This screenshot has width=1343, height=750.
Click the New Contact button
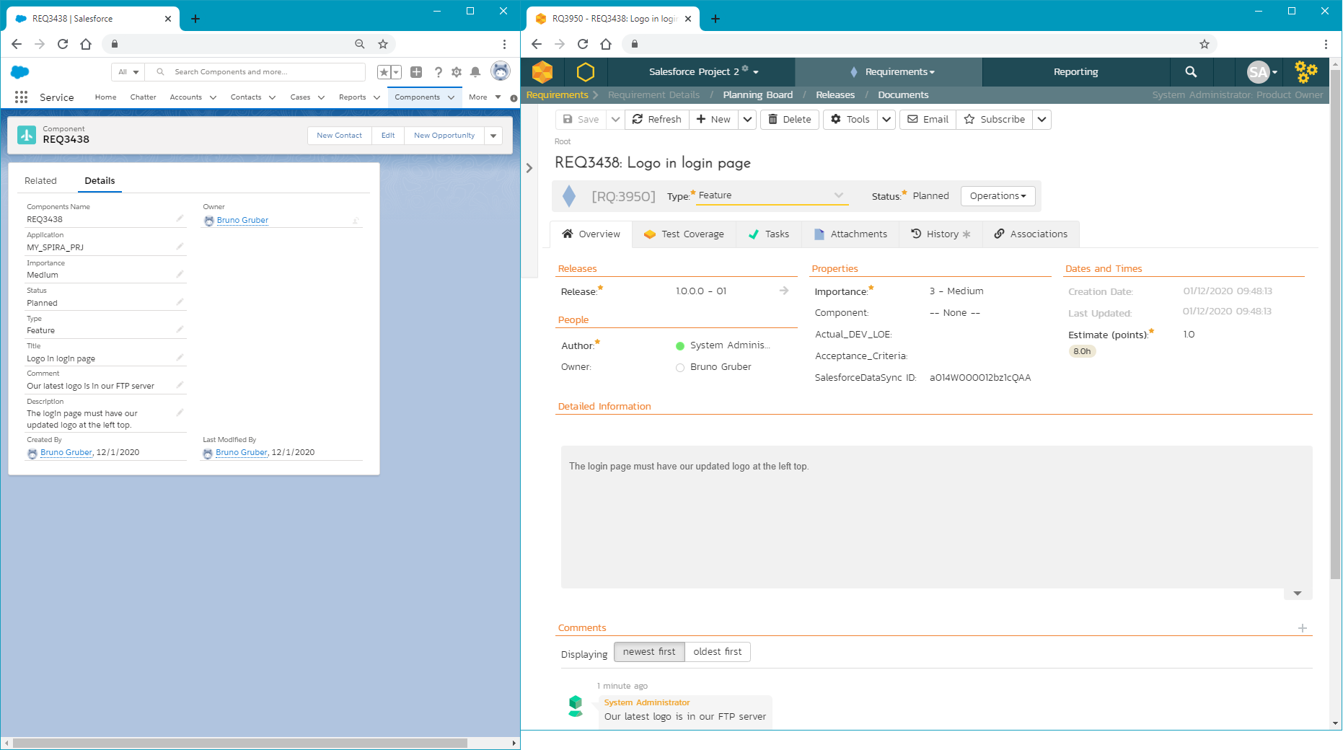coord(339,136)
